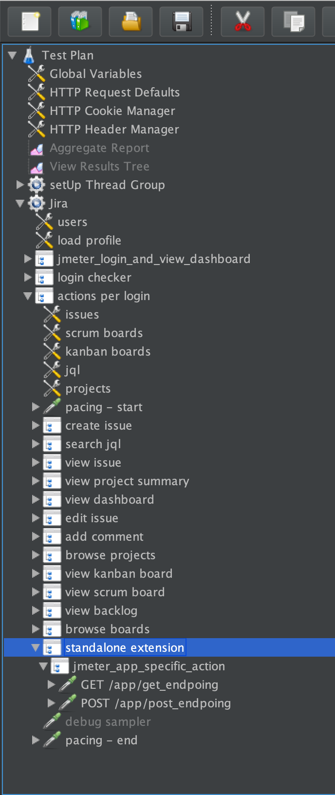Viewport: 335px width, 795px height.
Task: Click the Cut scissors toolbar icon
Action: (x=243, y=21)
